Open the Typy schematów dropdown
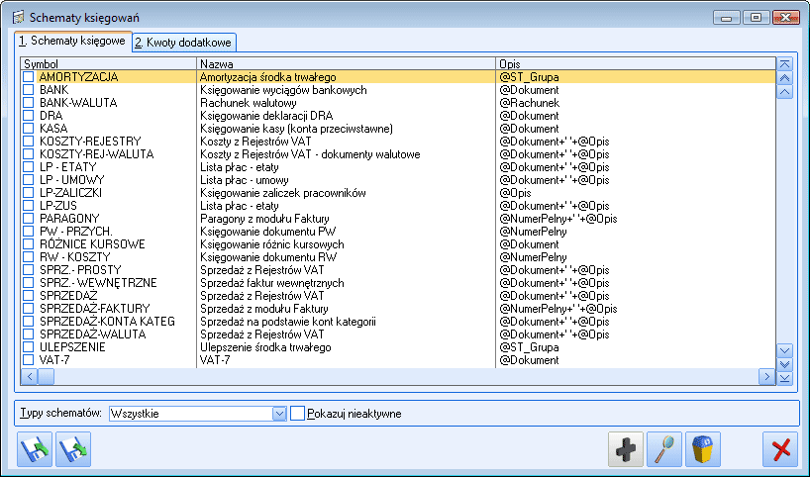This screenshot has width=810, height=477. coord(278,413)
